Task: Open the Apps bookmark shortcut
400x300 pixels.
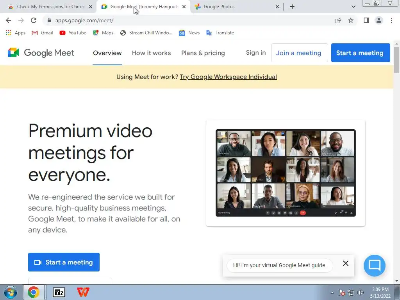Action: coord(16,33)
